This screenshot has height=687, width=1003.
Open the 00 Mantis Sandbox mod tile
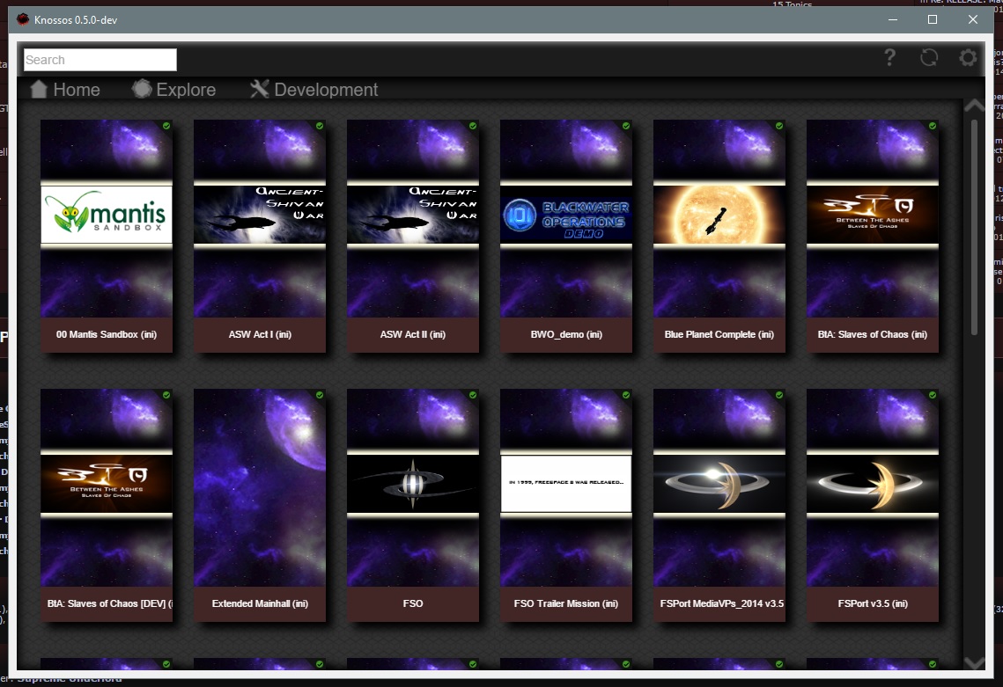pyautogui.click(x=107, y=236)
